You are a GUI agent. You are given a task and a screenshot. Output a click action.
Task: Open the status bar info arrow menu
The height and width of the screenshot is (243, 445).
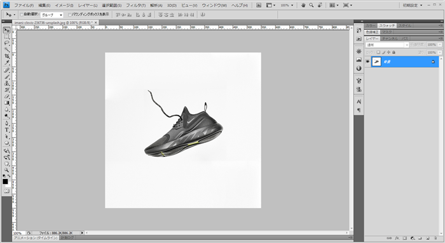pyautogui.click(x=82, y=233)
